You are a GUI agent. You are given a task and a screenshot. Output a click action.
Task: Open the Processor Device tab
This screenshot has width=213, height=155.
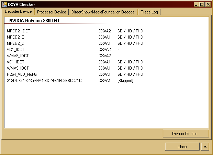52,12
